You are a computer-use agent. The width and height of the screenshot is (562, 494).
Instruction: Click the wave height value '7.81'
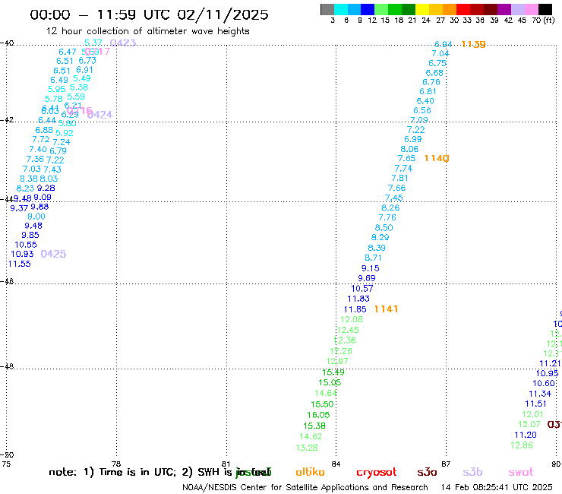pyautogui.click(x=399, y=178)
